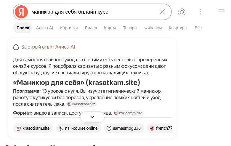Select the Поиск tab
Viewport: 231px width, 146px height.
[x=23, y=28]
